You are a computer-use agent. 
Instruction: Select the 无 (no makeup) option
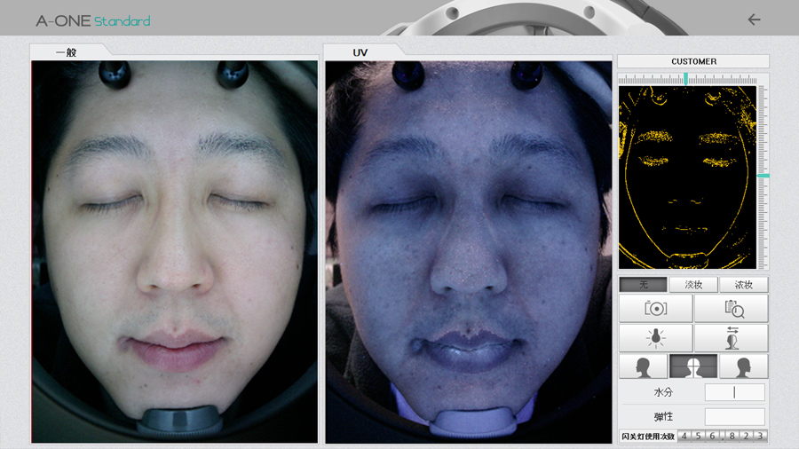click(643, 285)
